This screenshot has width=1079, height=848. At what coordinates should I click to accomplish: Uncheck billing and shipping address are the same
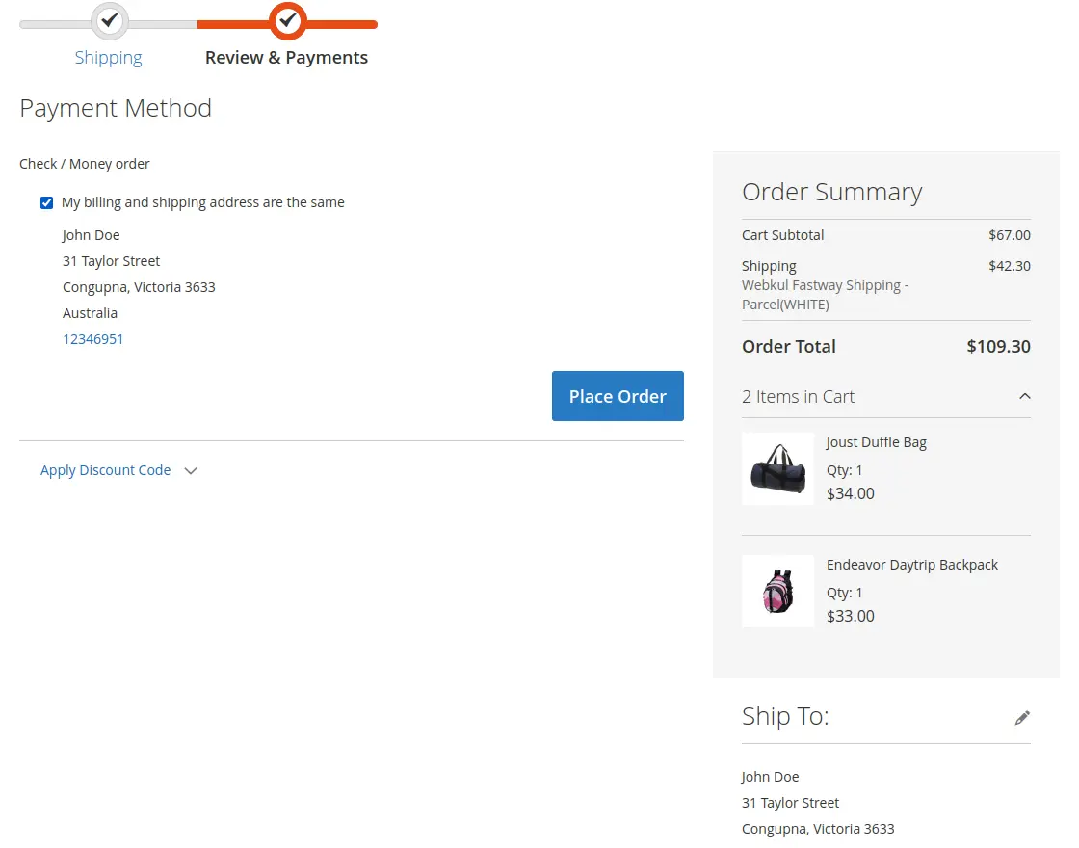[46, 202]
